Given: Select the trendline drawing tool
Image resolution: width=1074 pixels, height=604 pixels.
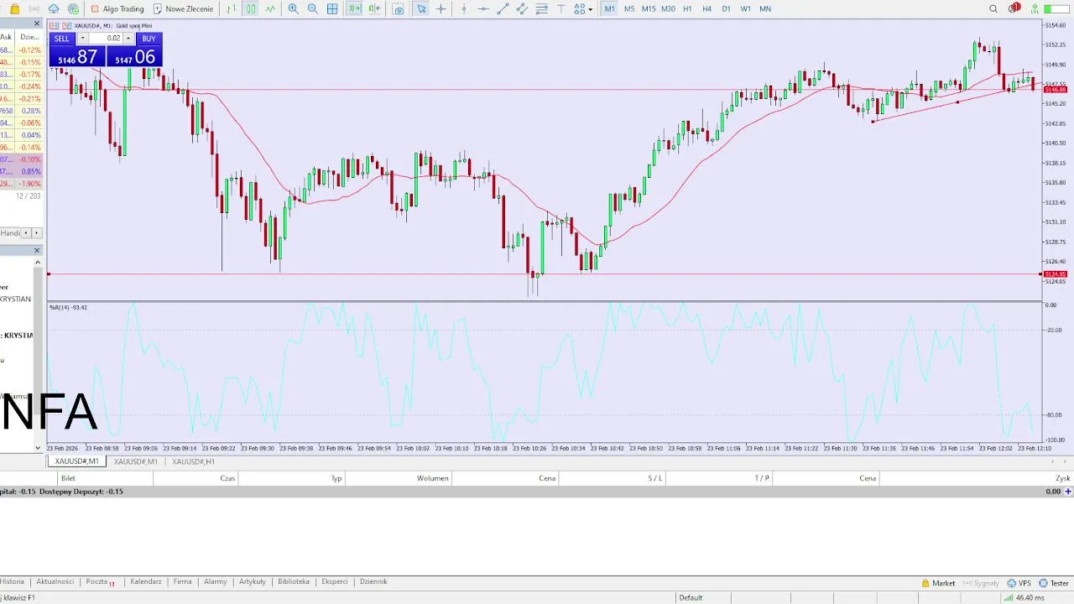Looking at the screenshot, I should pos(503,8).
